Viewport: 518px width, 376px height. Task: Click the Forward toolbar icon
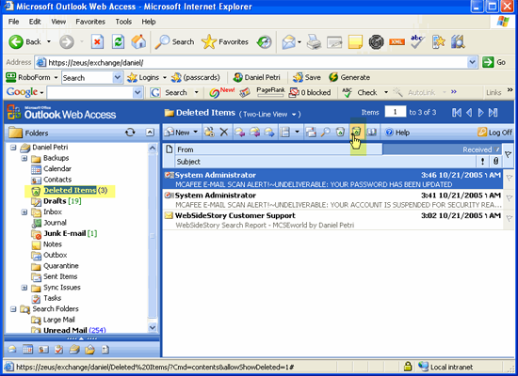(x=269, y=133)
